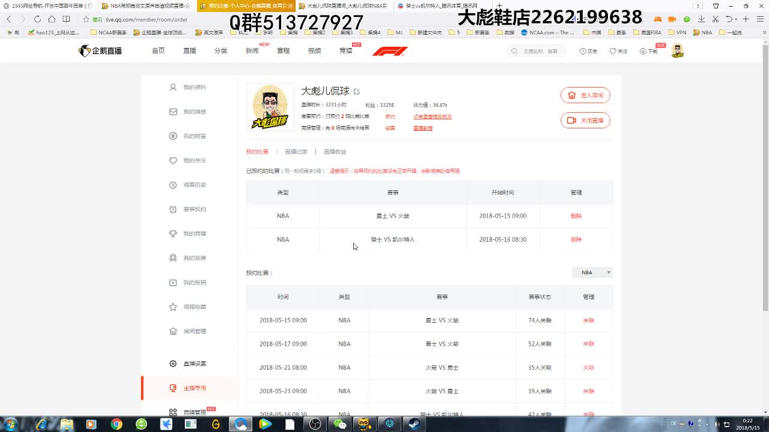
Task: Delete the 骑士 VS 凯尔特人 reservation
Action: pyautogui.click(x=576, y=239)
